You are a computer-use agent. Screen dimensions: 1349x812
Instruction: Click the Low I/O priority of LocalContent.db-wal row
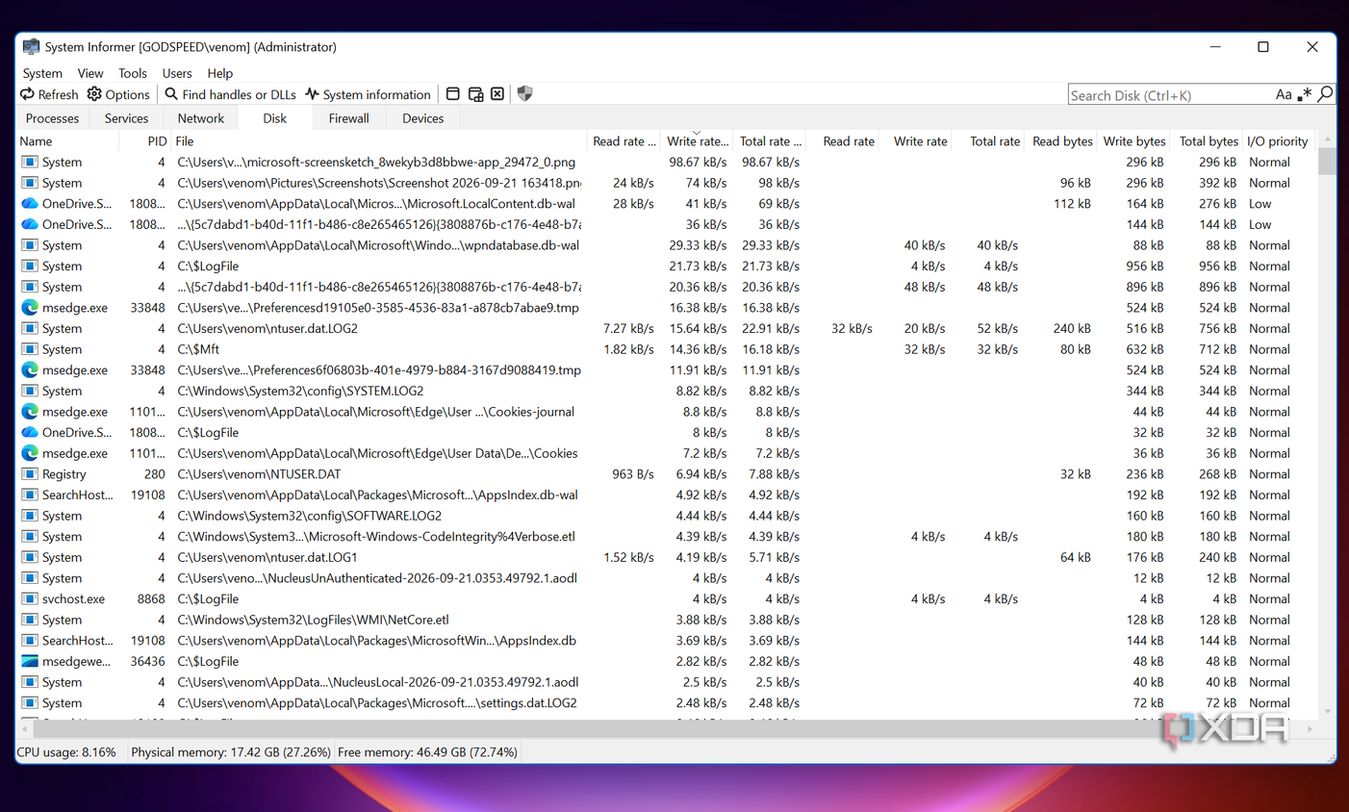(x=1260, y=204)
